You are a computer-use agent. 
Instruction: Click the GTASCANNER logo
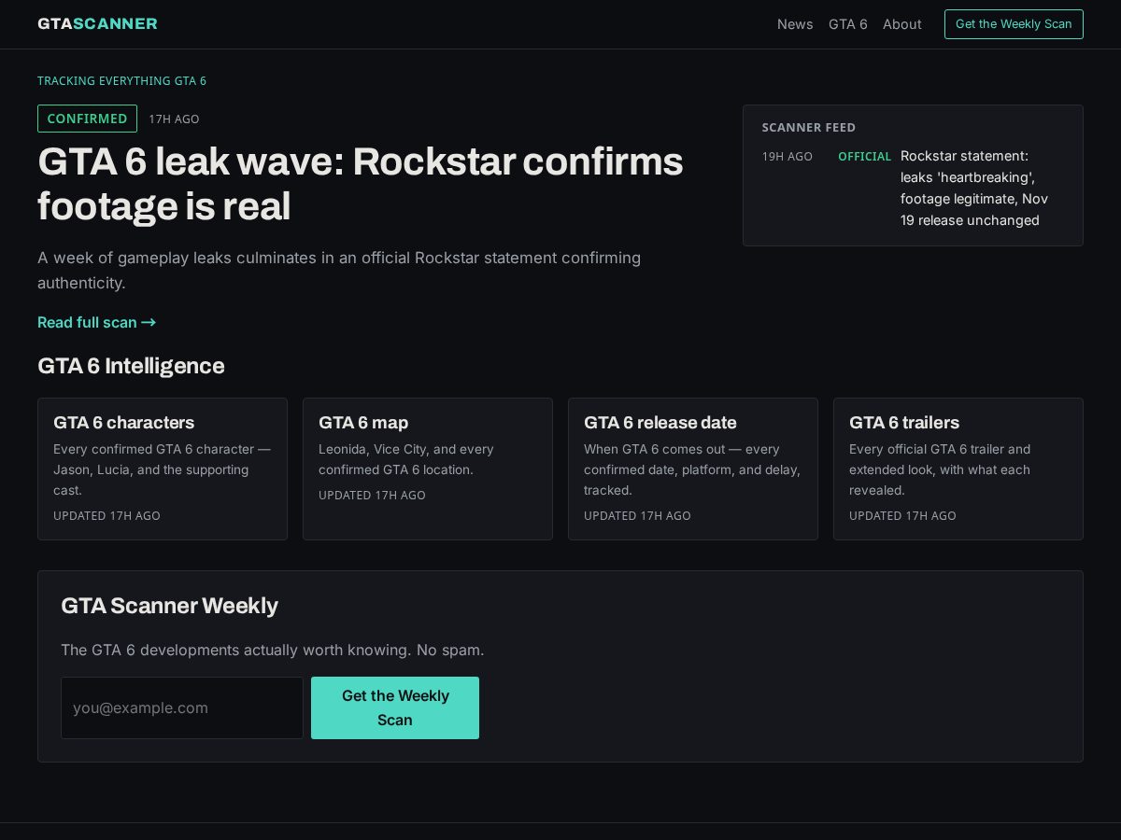click(97, 24)
